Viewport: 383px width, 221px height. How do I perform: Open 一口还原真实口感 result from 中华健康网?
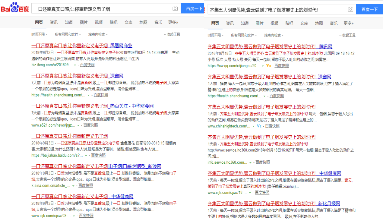click(x=82, y=197)
